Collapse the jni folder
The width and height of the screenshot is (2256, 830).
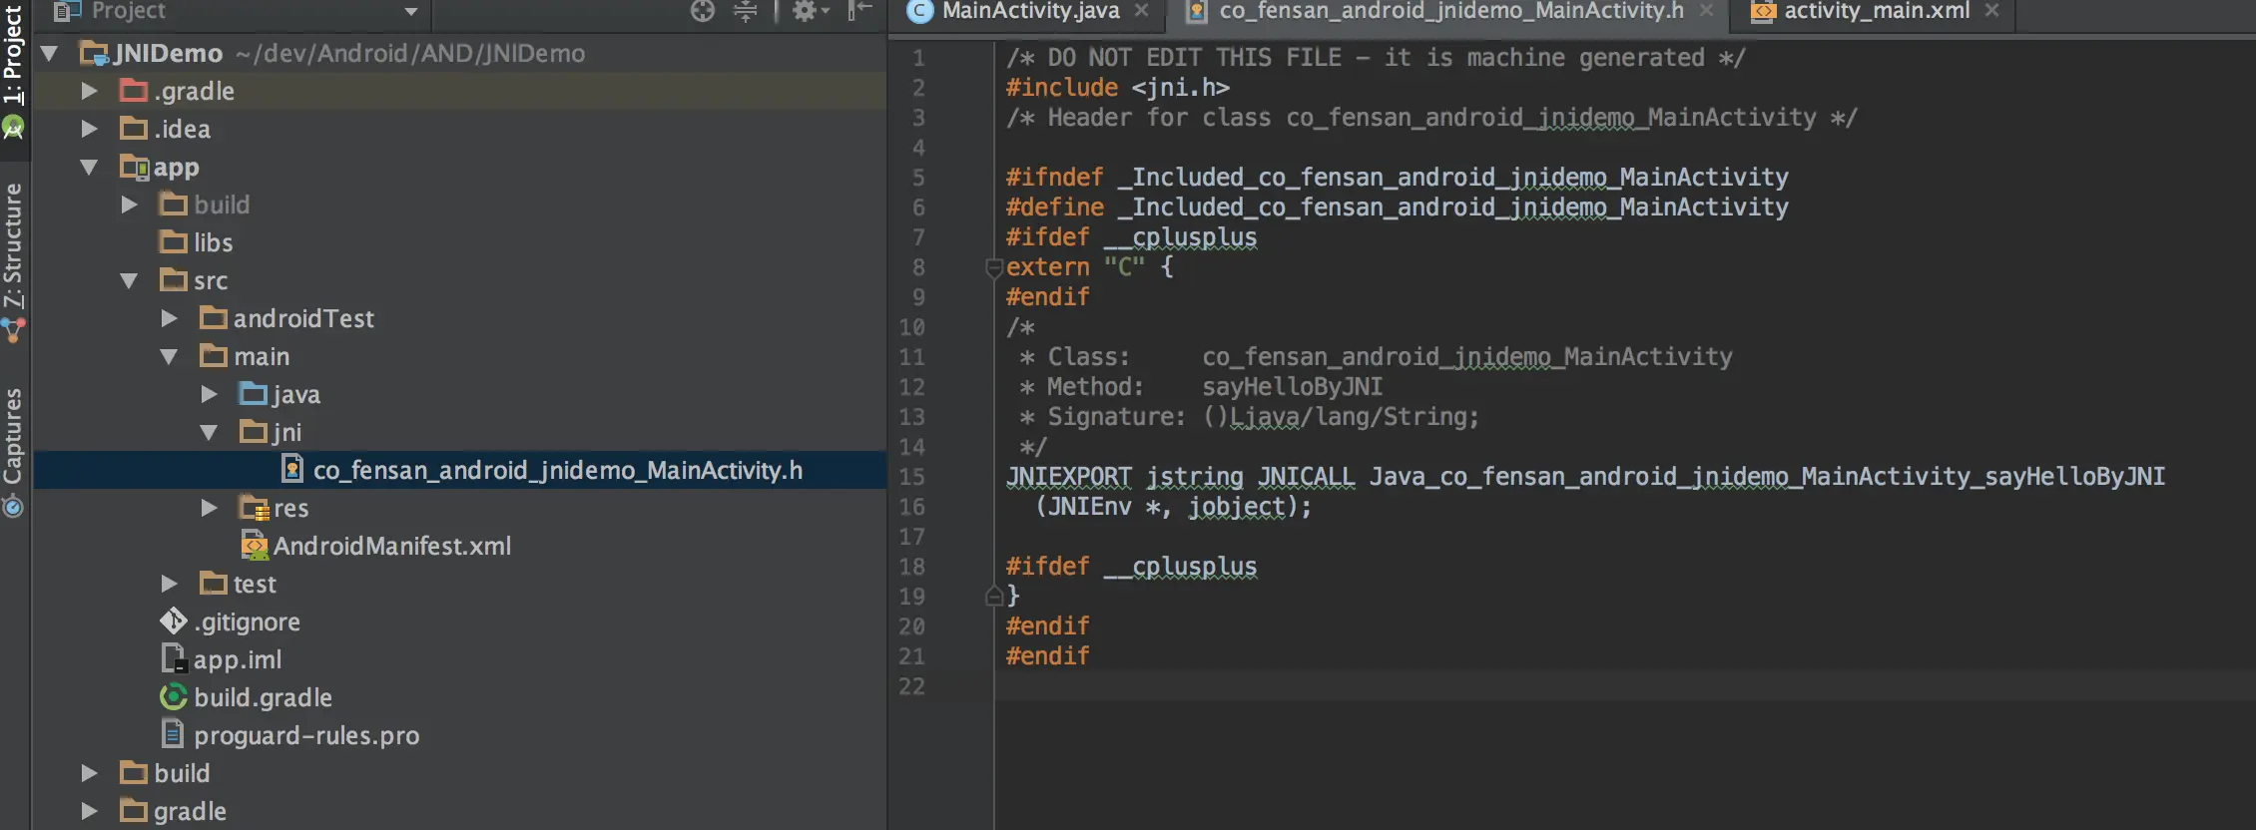(x=209, y=432)
